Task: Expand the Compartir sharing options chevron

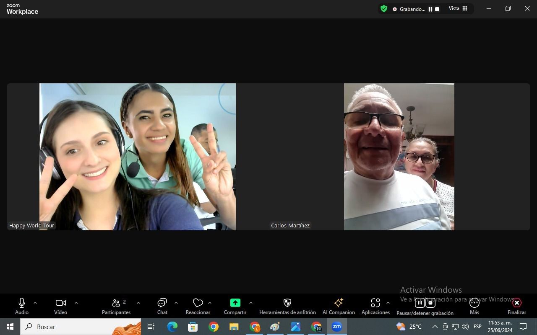Action: (x=251, y=303)
